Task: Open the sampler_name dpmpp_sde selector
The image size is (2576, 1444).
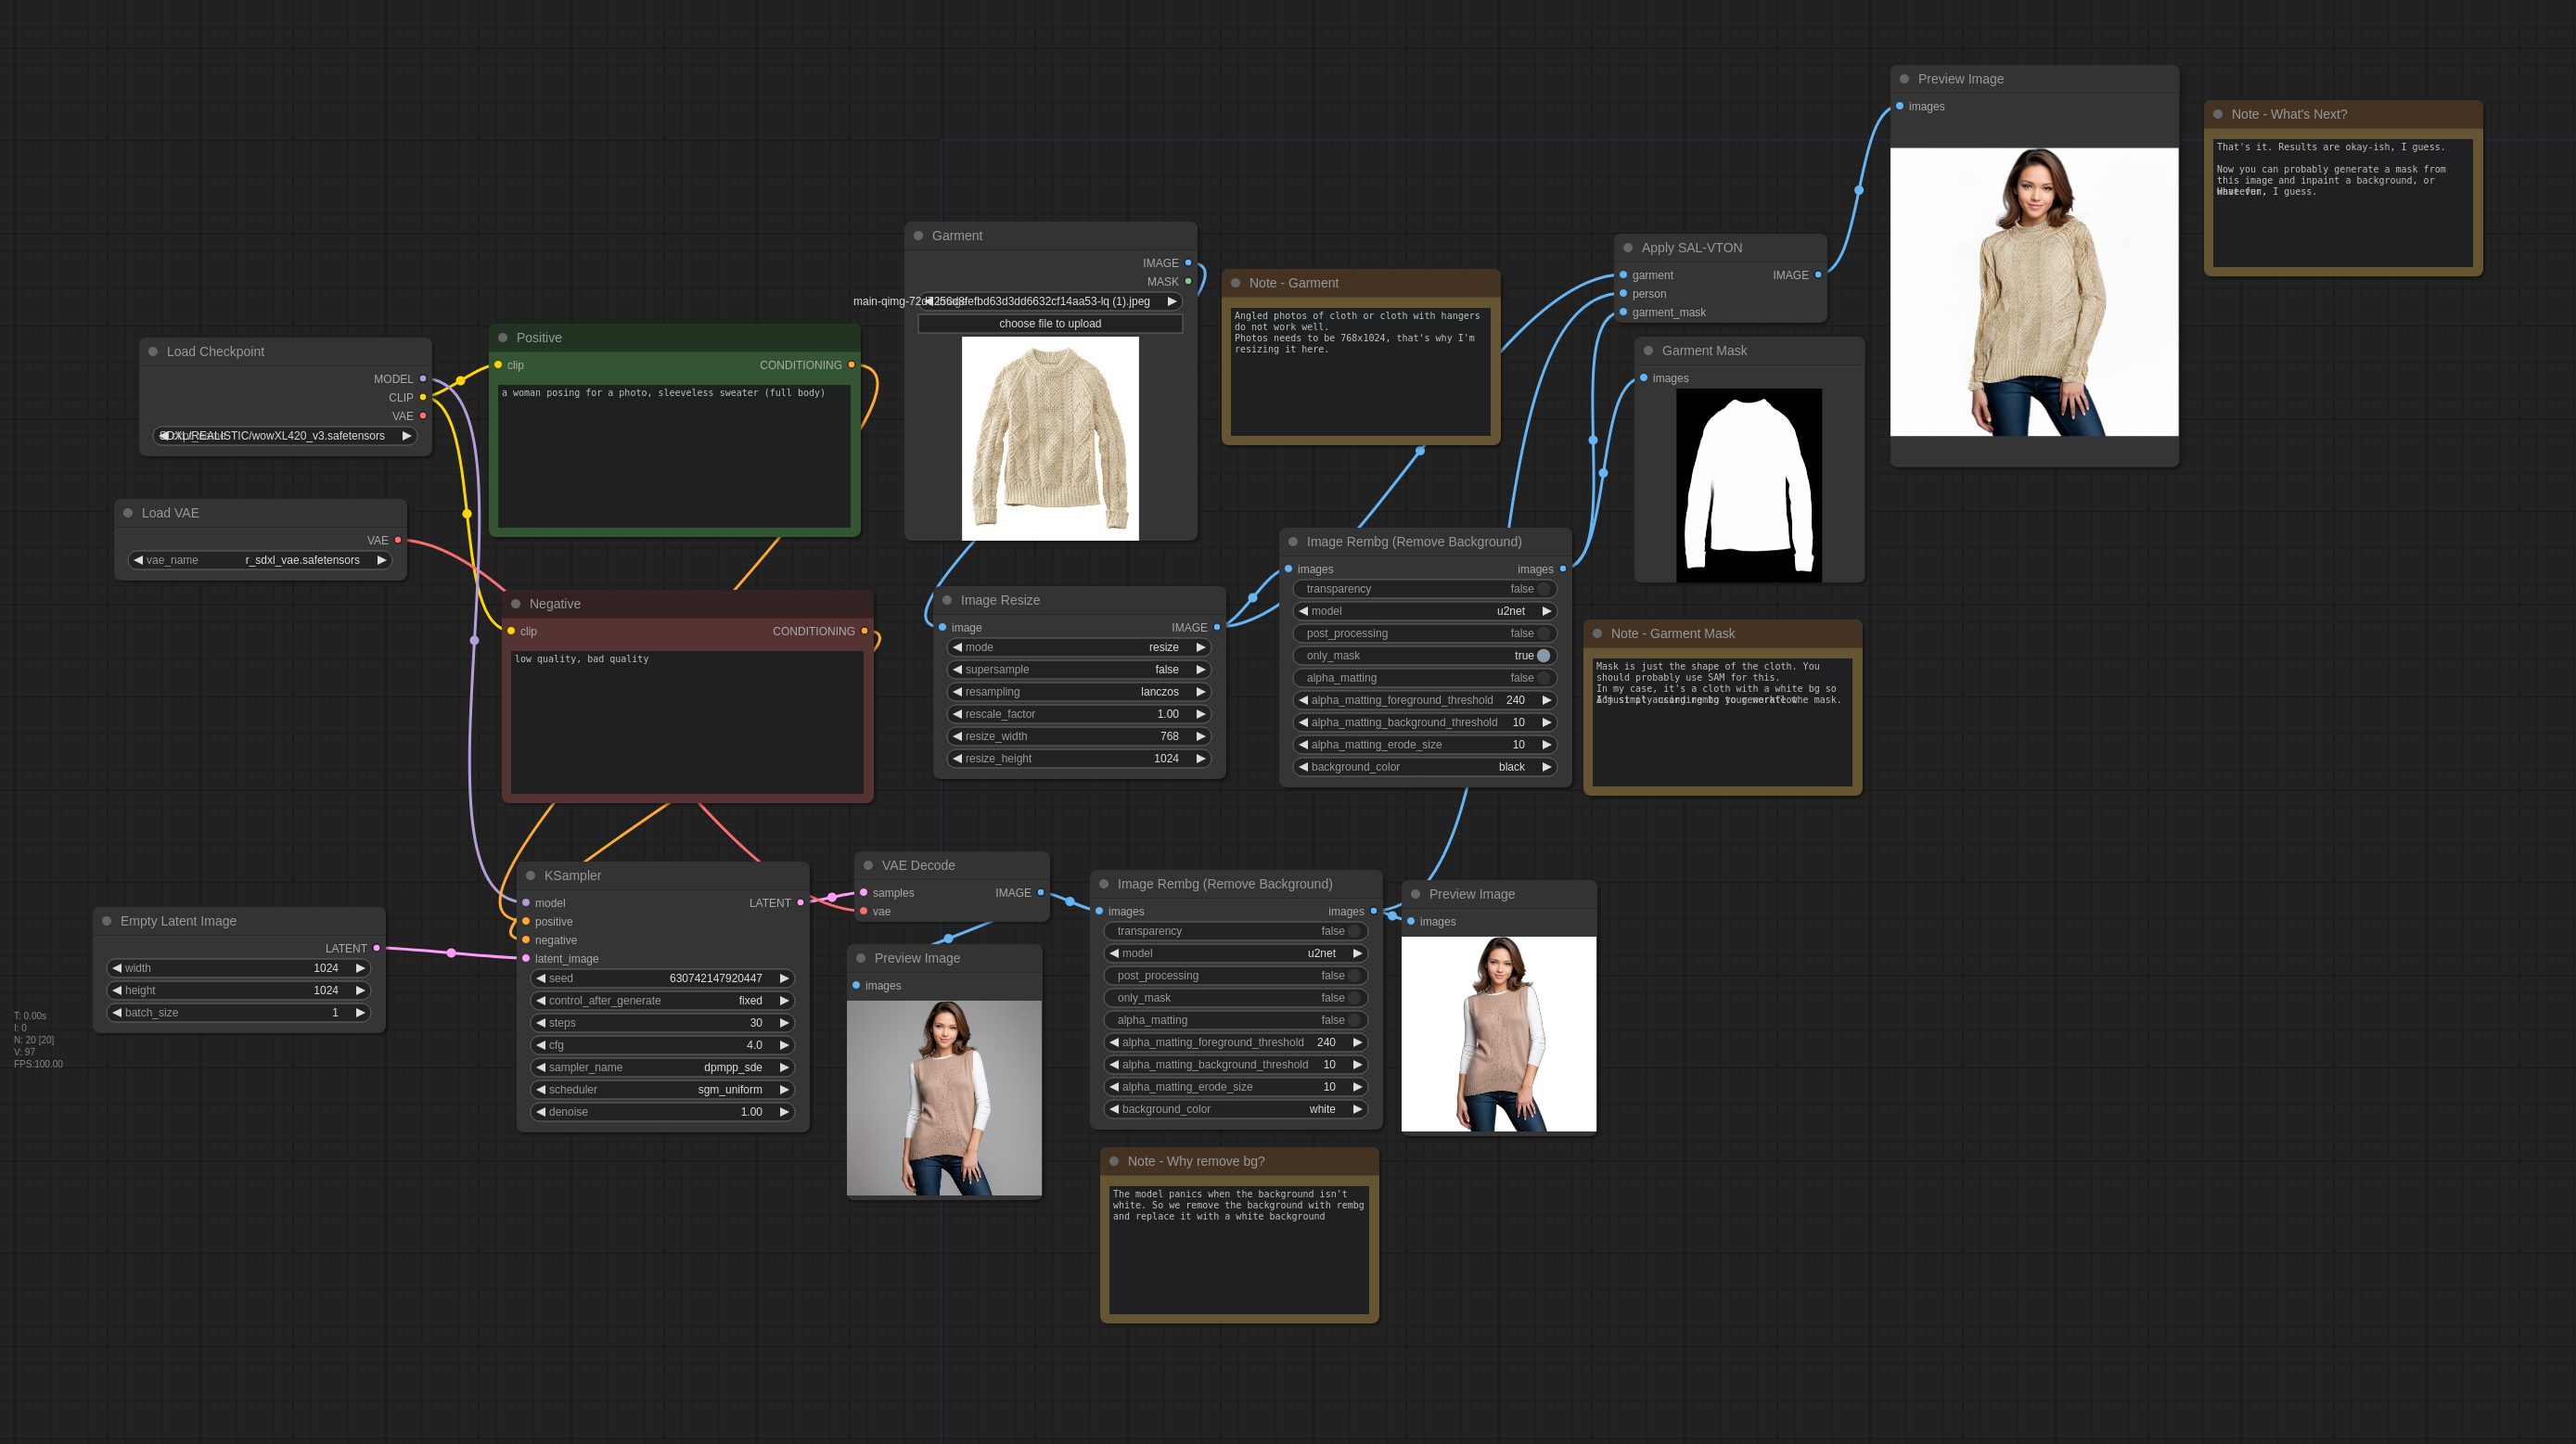Action: coord(663,1067)
